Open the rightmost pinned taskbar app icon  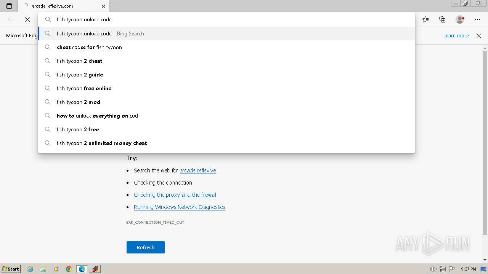pyautogui.click(x=95, y=269)
